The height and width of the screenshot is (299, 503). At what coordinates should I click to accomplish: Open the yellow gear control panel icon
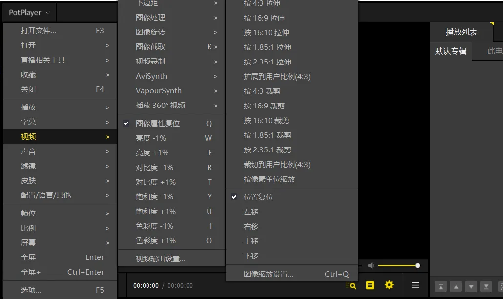coord(389,285)
